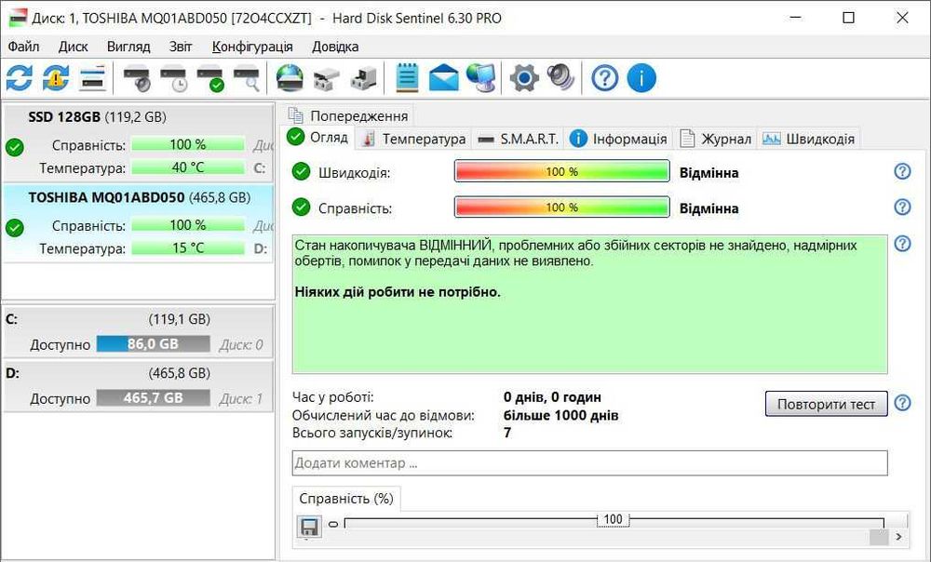
Task: Click the 100 value label on the graph
Action: 613,519
